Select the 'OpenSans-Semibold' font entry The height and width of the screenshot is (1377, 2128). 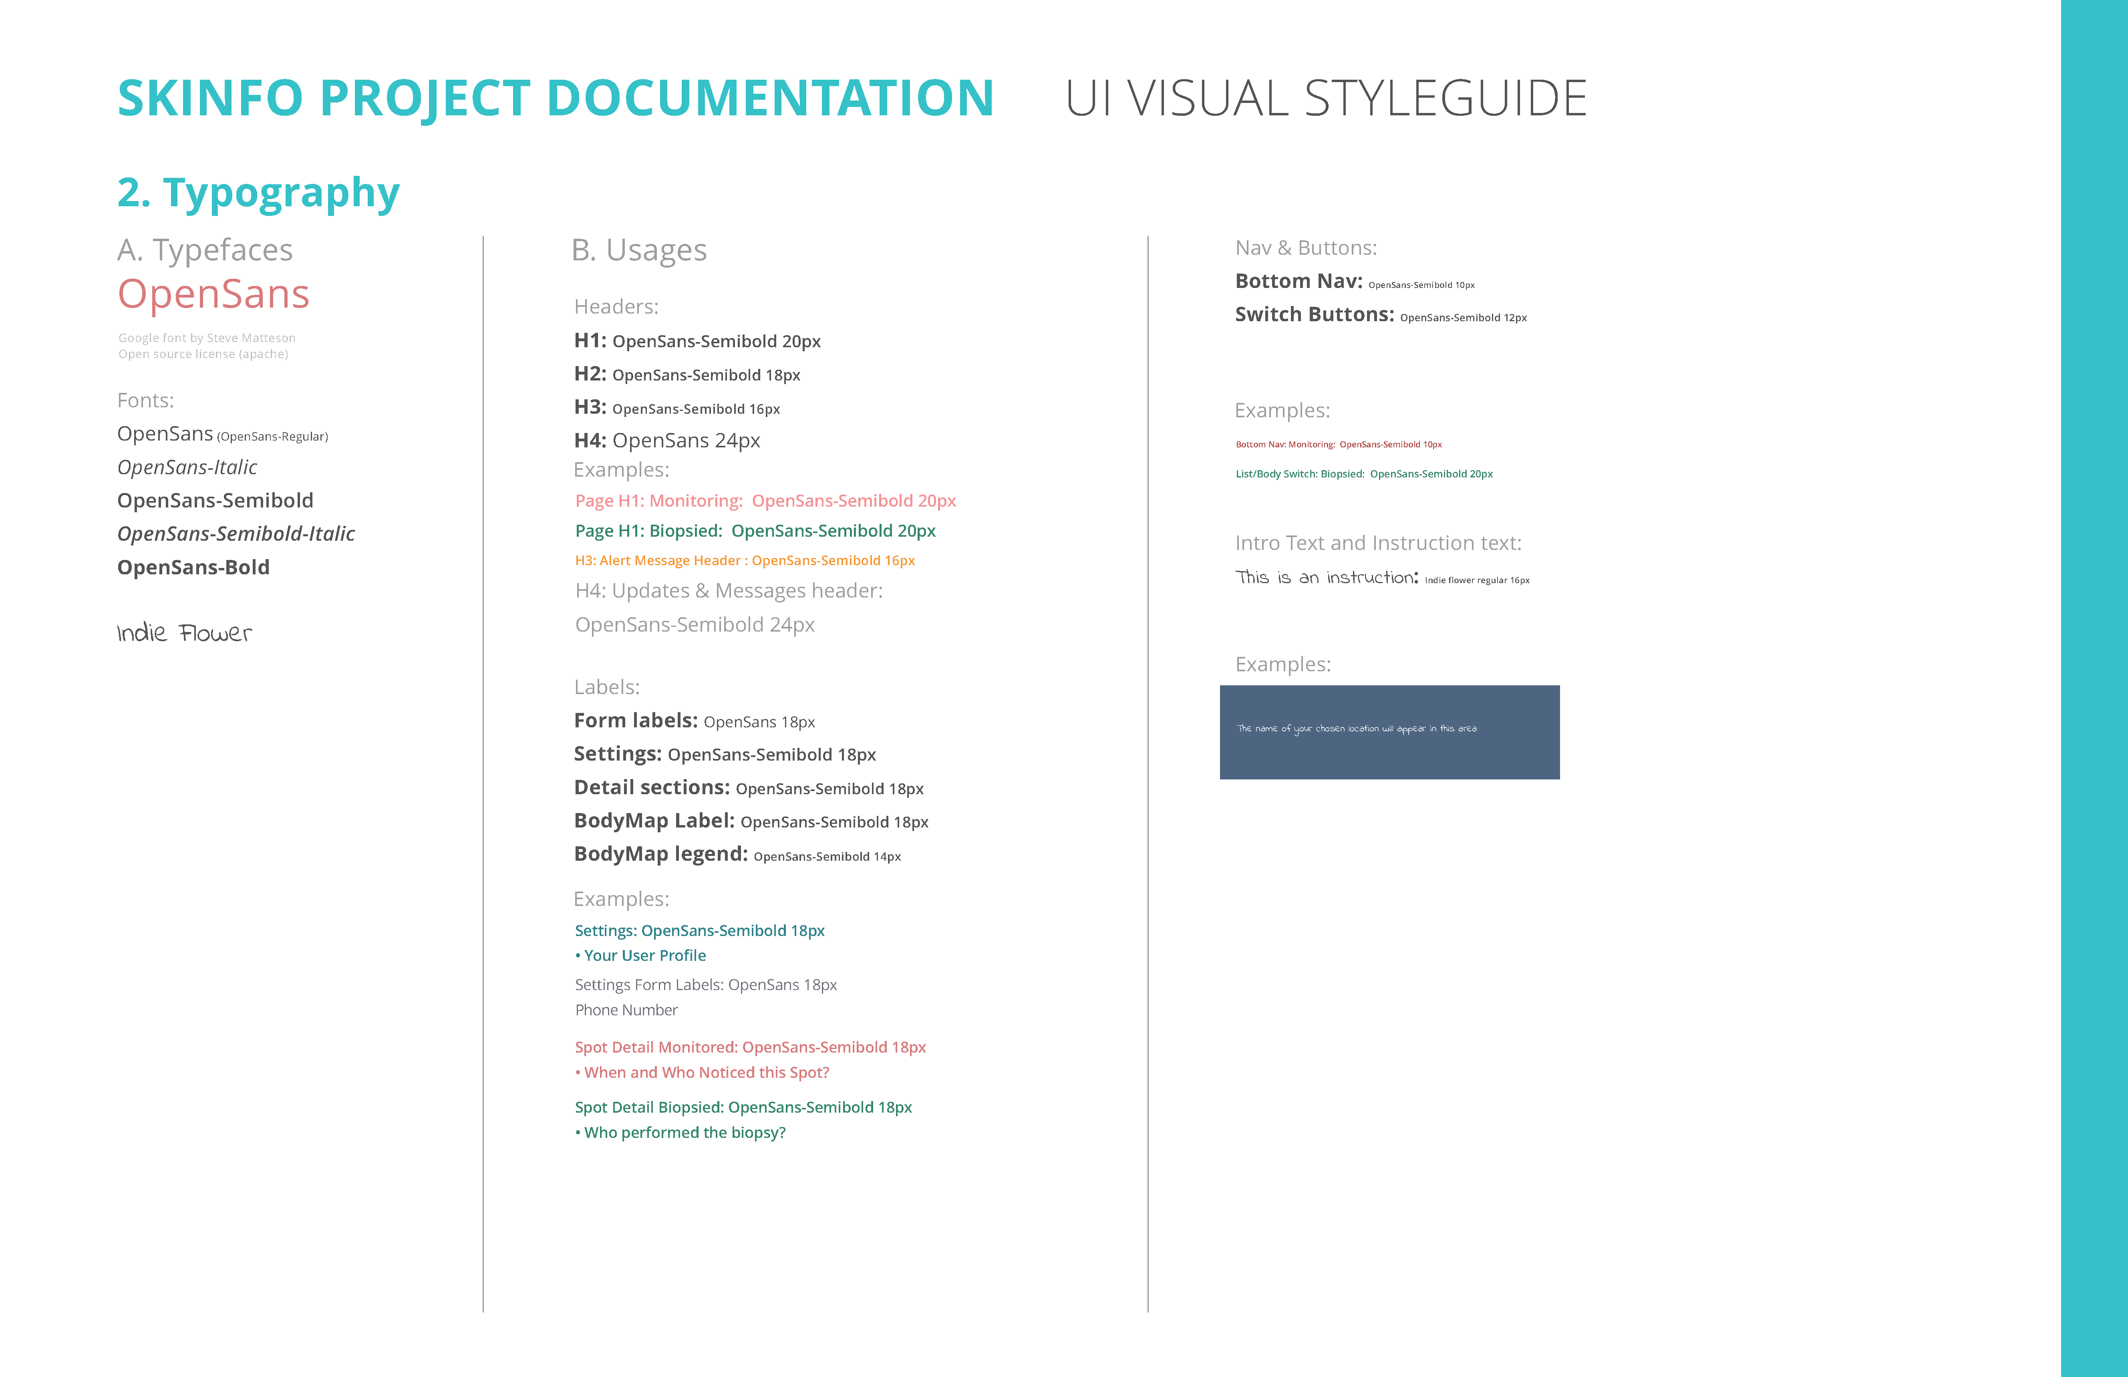coord(215,501)
